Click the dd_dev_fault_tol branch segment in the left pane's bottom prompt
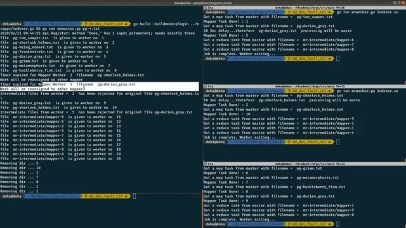The width and height of the screenshot is (406, 228). click(x=105, y=196)
